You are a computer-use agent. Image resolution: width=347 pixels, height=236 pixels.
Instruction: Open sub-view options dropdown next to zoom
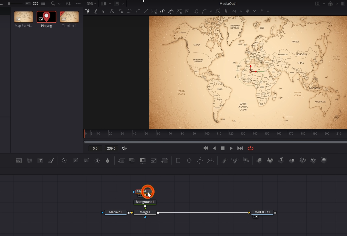point(123,4)
